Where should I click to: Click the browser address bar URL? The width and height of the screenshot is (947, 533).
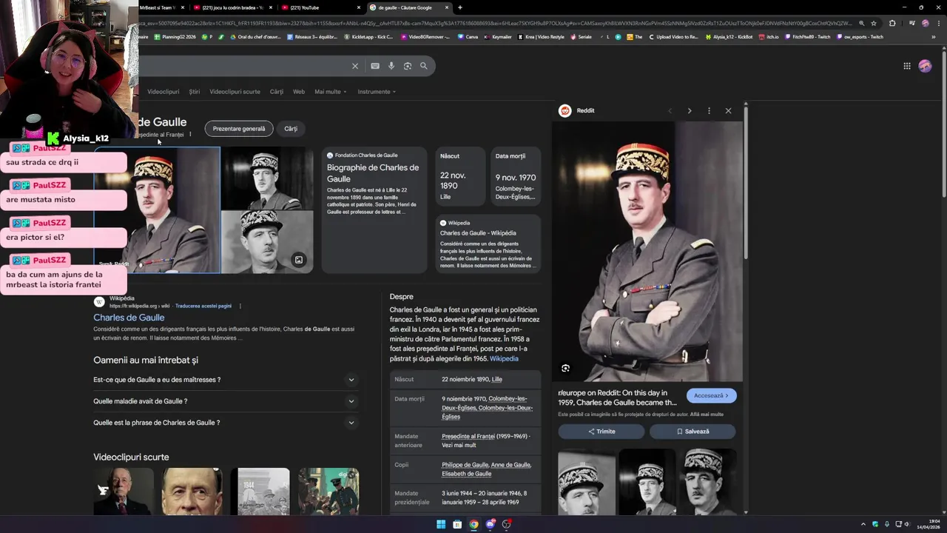[496, 23]
